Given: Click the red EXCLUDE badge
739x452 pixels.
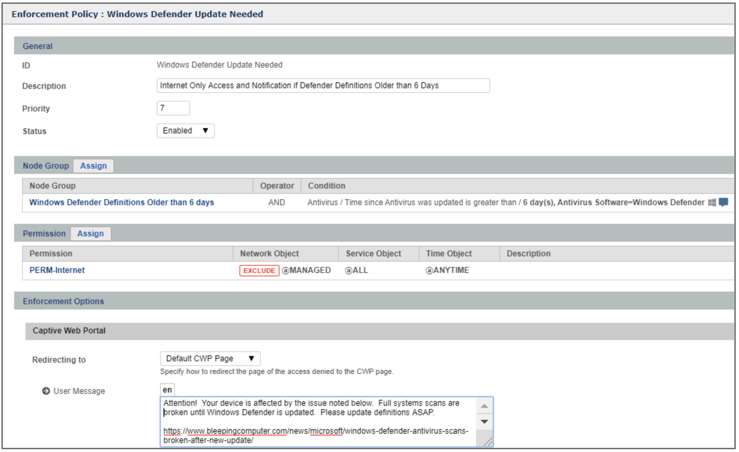Looking at the screenshot, I should pyautogui.click(x=259, y=270).
